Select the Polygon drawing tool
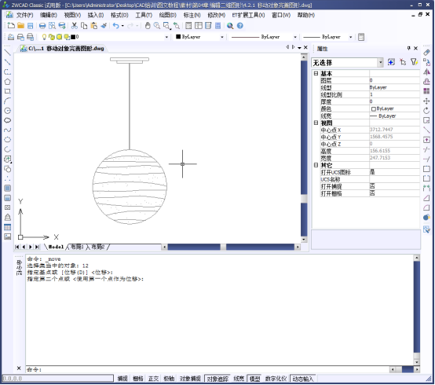 click(x=8, y=82)
